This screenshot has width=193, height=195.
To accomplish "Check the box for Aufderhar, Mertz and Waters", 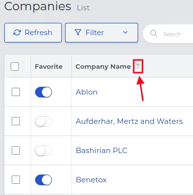I will (16, 121).
